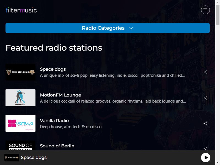Click the 'A unique mix of sci-fi pop' description

coord(112,75)
